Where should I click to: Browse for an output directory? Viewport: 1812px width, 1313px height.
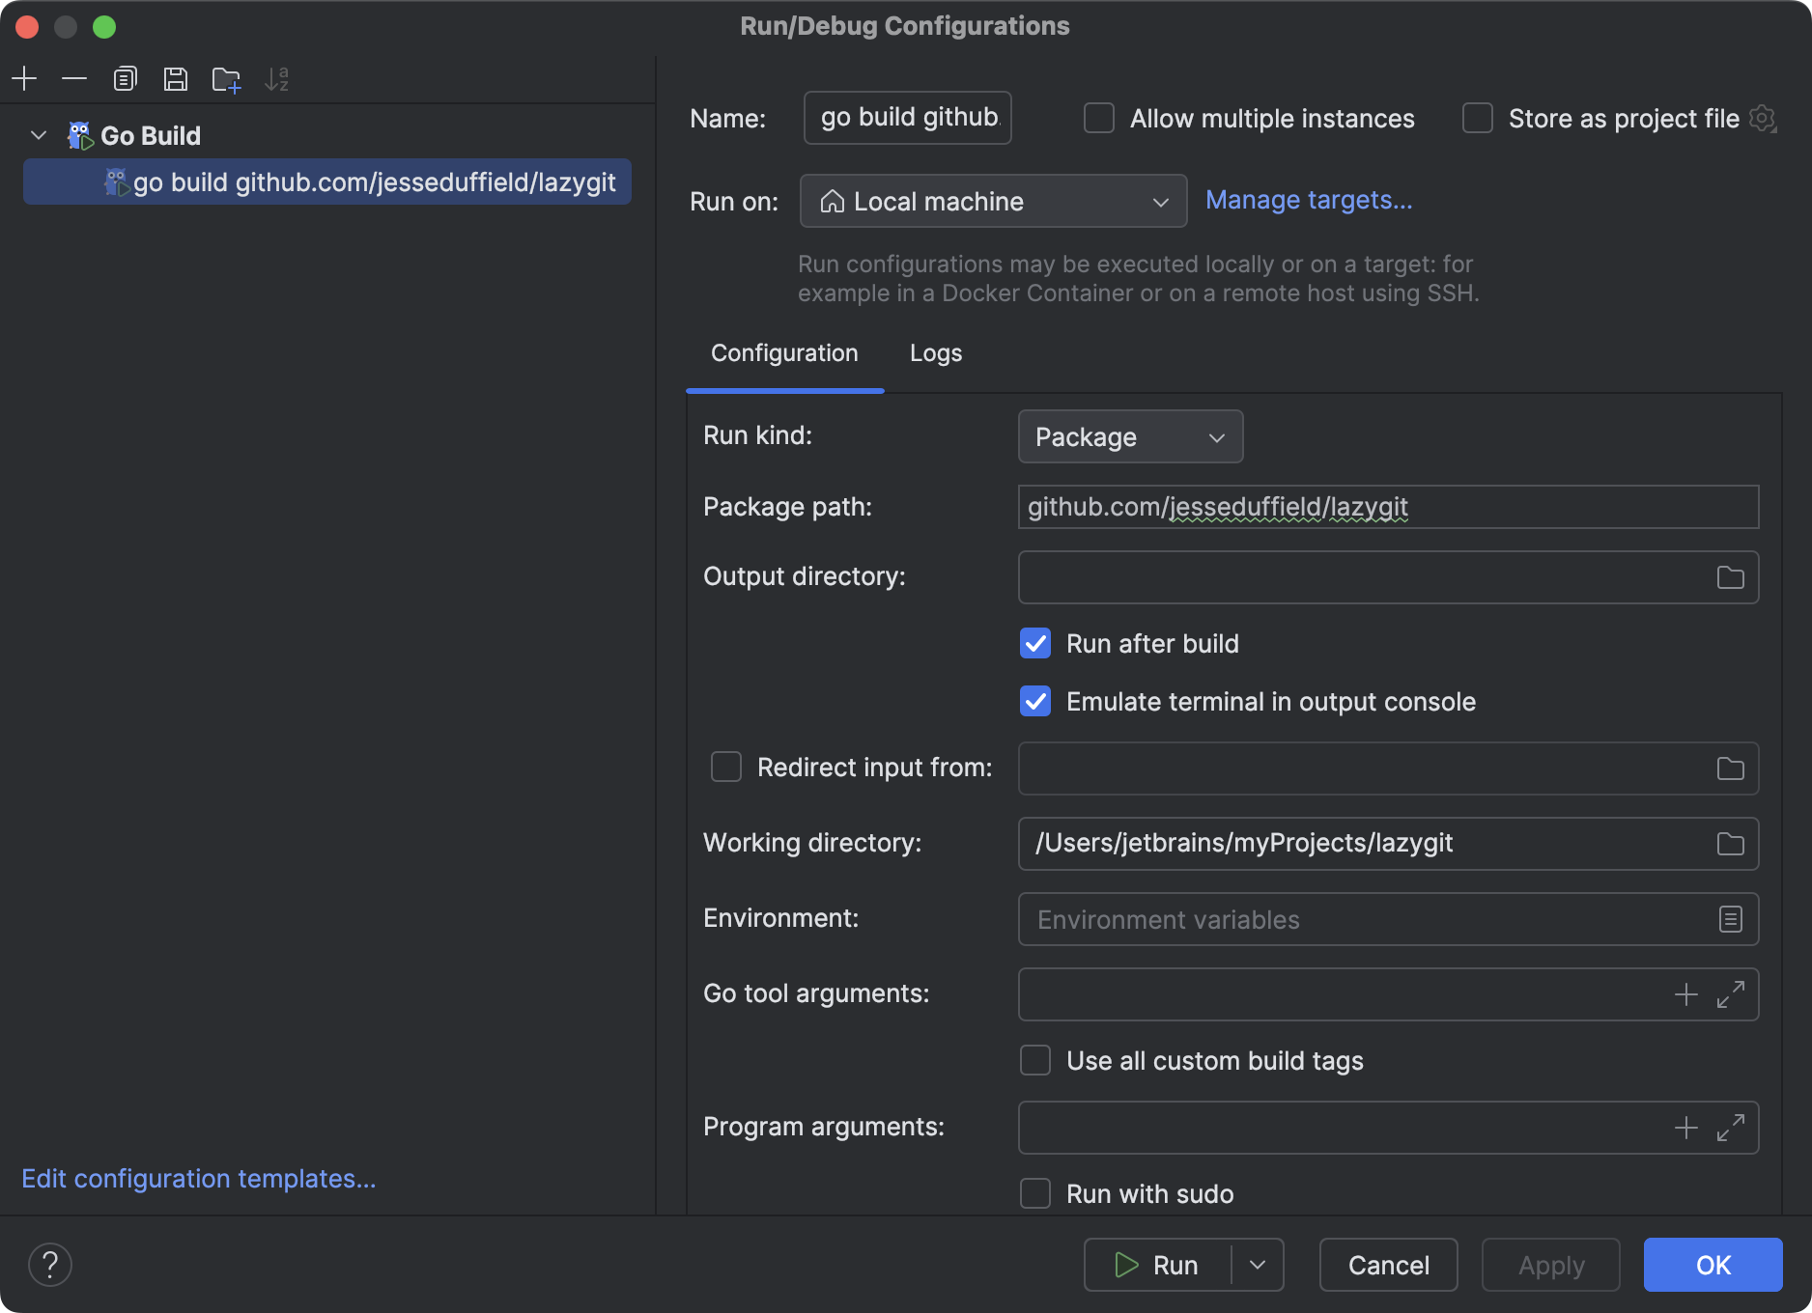[x=1732, y=576]
